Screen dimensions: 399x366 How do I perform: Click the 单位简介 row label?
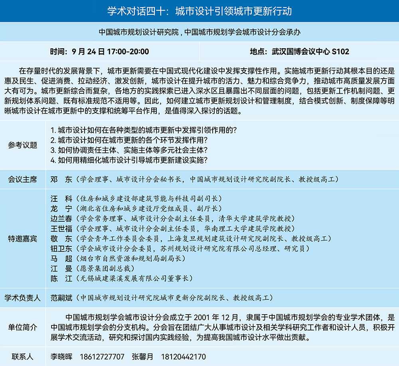[23, 327]
